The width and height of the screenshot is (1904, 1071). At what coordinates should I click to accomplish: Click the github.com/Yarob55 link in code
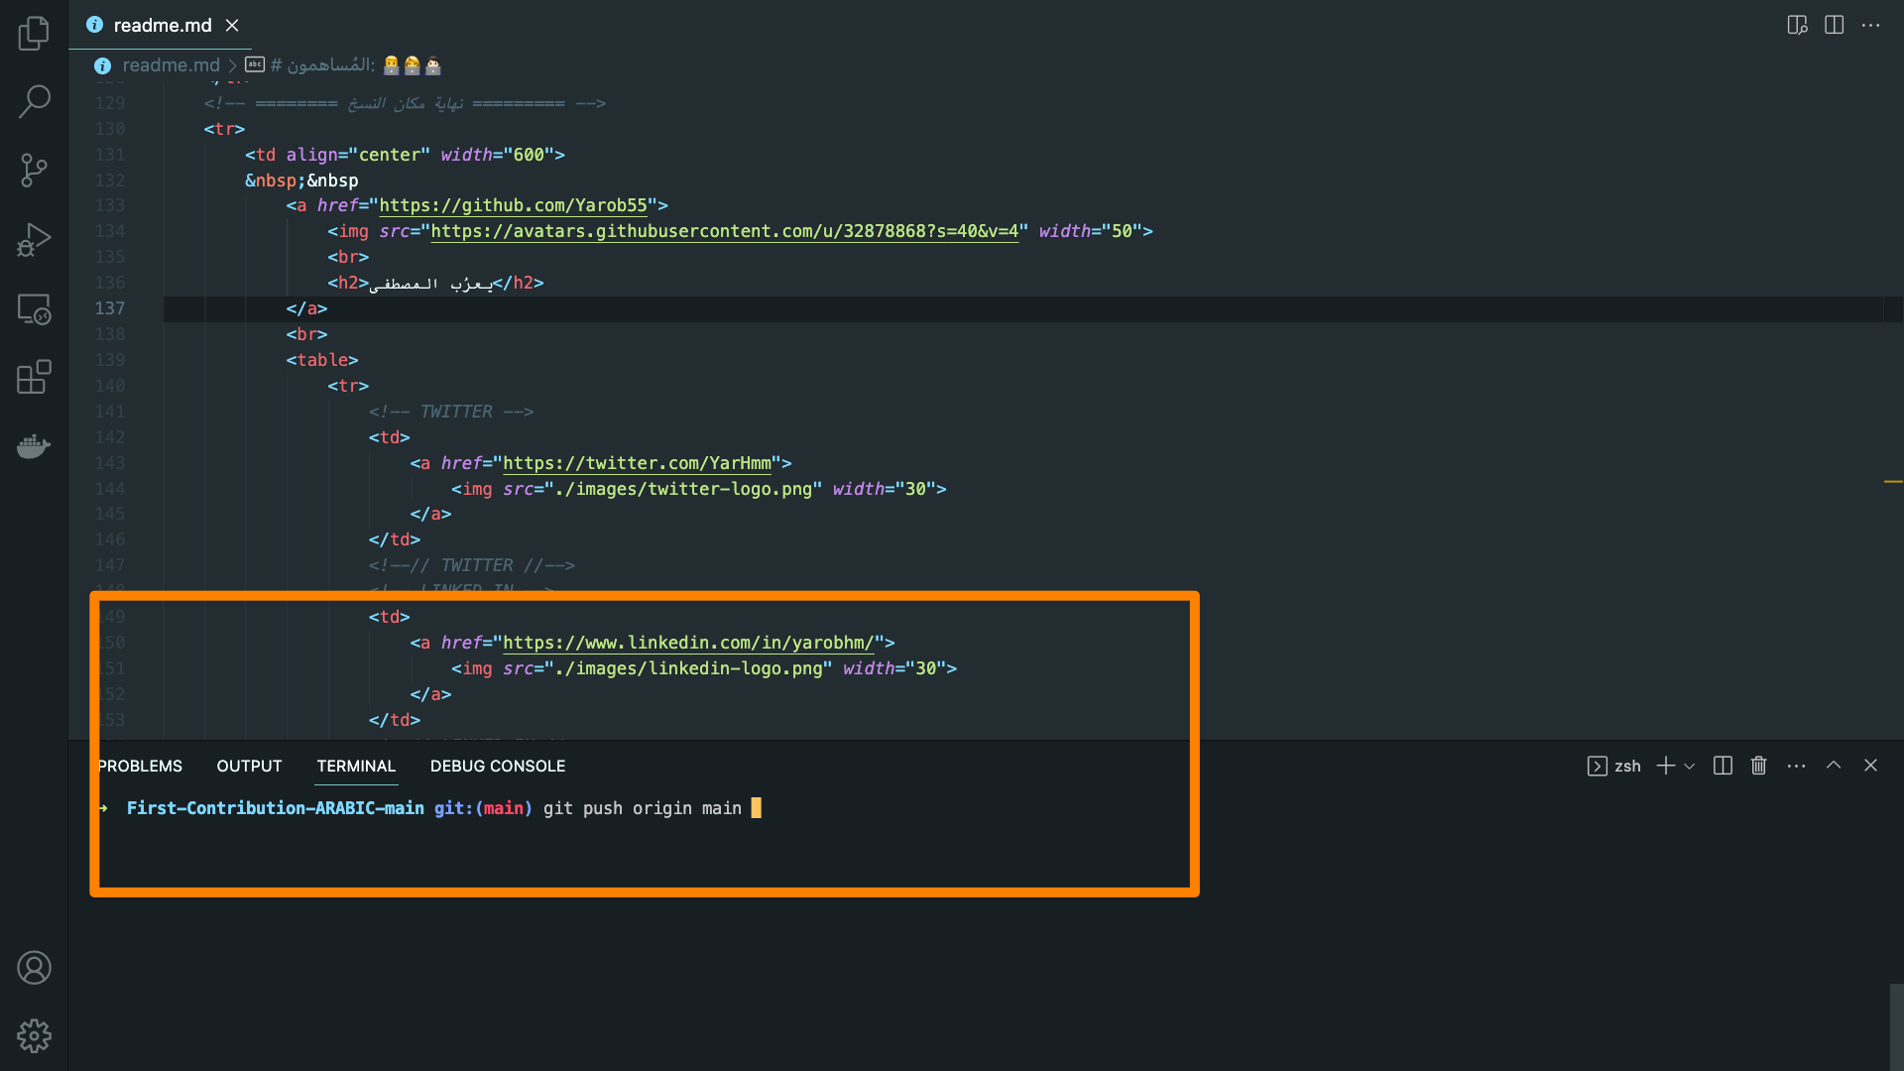pos(513,205)
